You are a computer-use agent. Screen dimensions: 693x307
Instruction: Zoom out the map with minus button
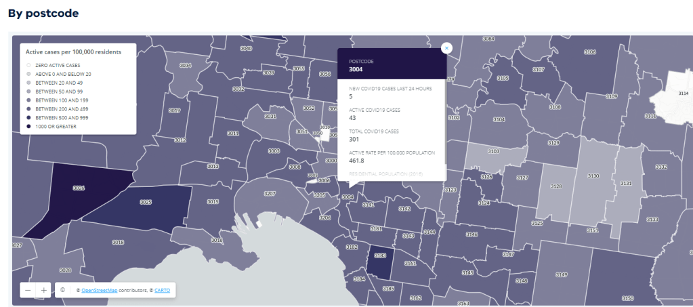tap(28, 290)
